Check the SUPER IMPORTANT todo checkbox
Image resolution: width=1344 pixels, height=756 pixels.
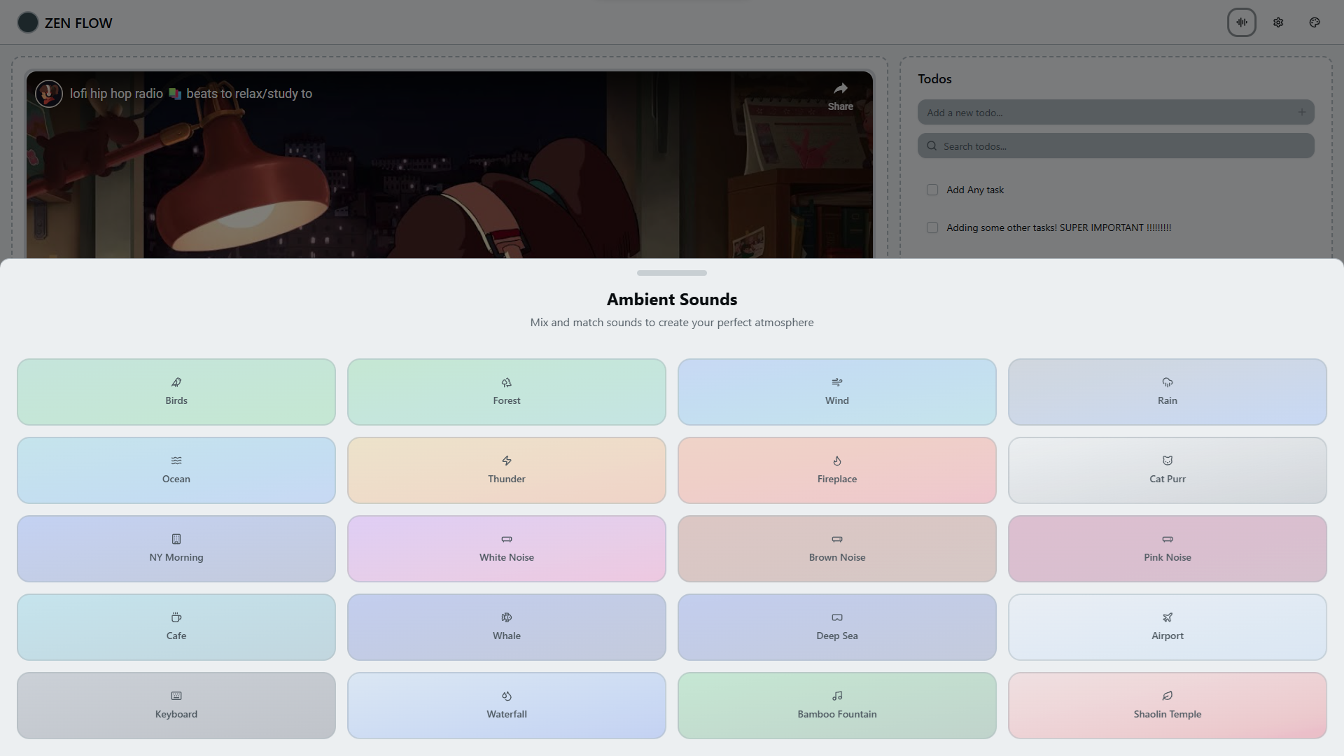point(932,227)
